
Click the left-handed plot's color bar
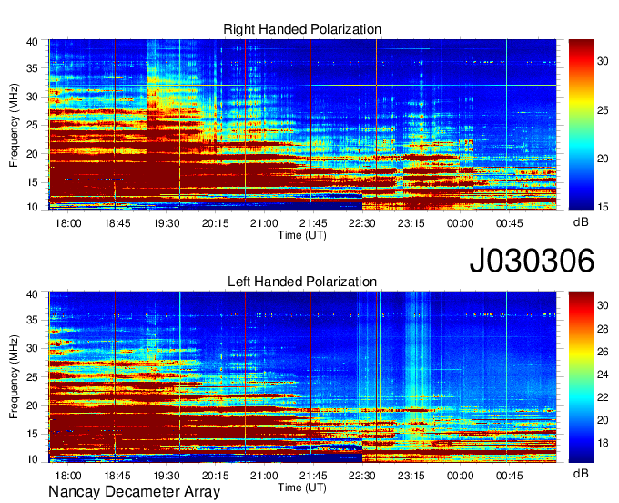[x=581, y=377]
